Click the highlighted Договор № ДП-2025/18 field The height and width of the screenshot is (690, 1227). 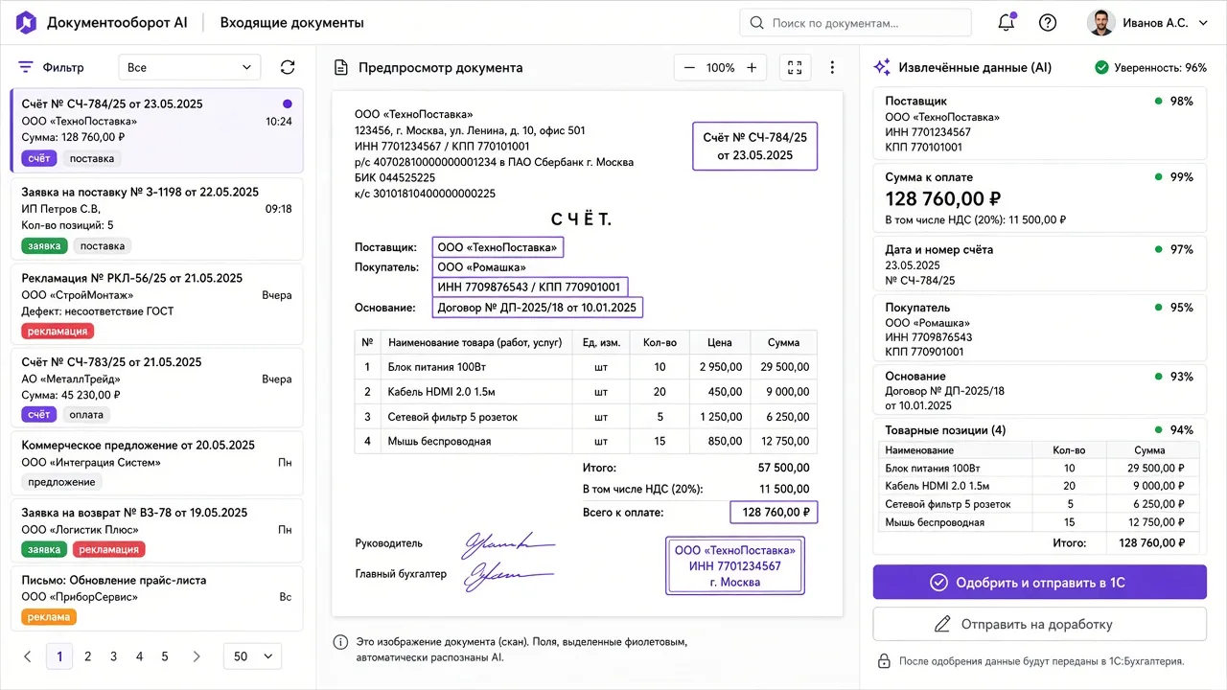point(537,308)
